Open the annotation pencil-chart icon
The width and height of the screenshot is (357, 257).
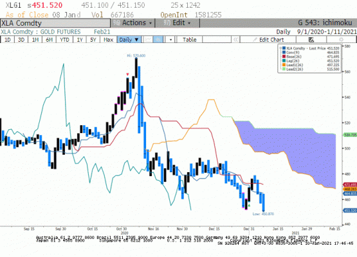[311, 40]
